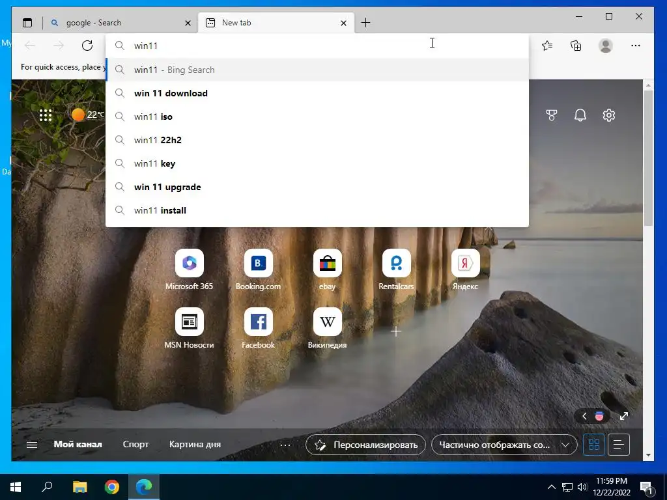This screenshot has width=667, height=500.
Task: Open the Booking.com quick link
Action: (258, 270)
